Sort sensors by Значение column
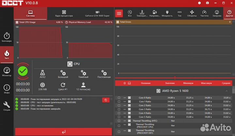 (x=170, y=83)
